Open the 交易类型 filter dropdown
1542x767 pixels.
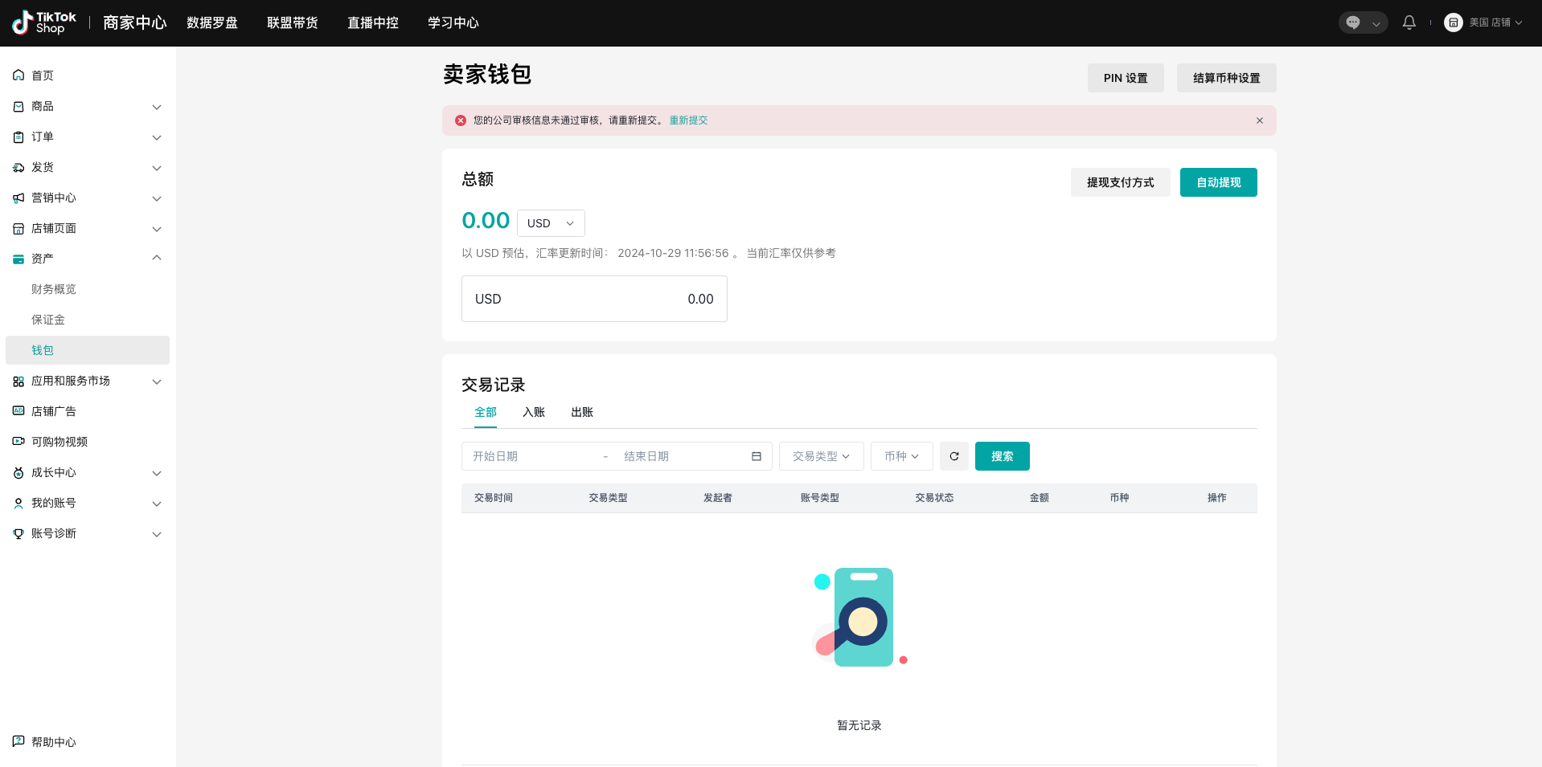pos(821,456)
